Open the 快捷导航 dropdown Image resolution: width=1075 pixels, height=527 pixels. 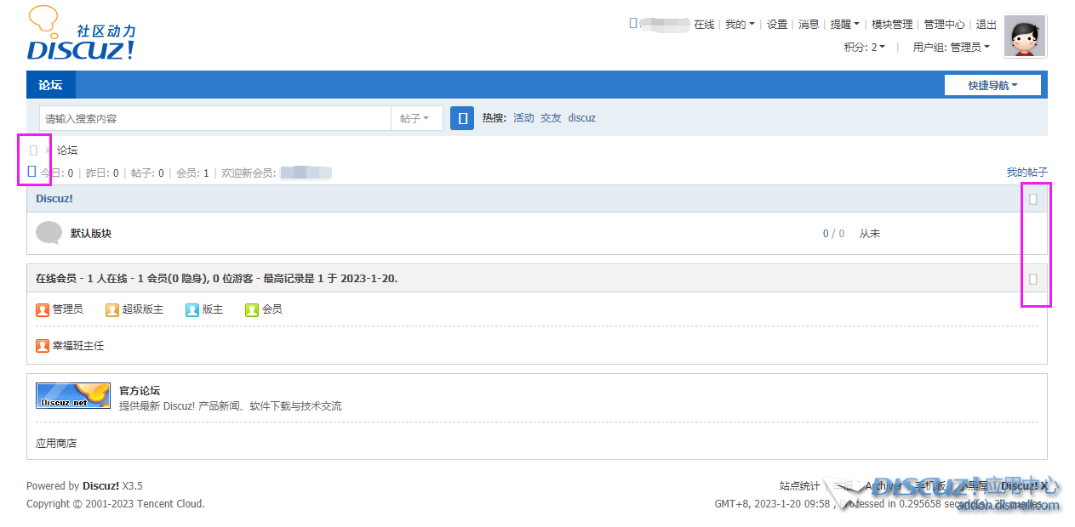point(992,84)
